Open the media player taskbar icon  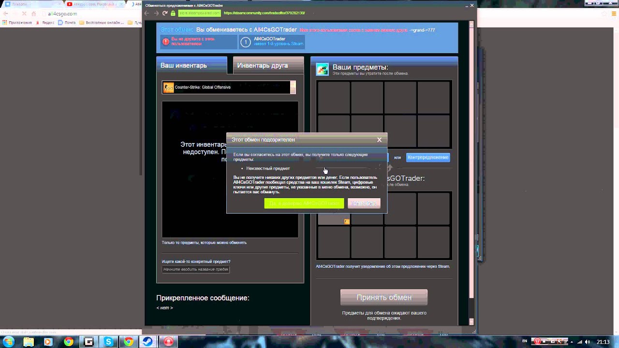coord(48,342)
